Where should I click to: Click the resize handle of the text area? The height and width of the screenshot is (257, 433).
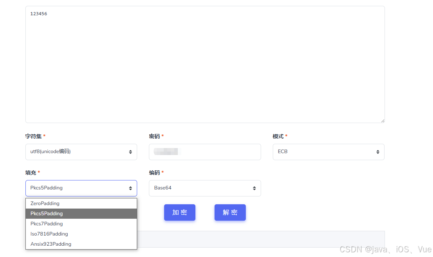coord(382,120)
